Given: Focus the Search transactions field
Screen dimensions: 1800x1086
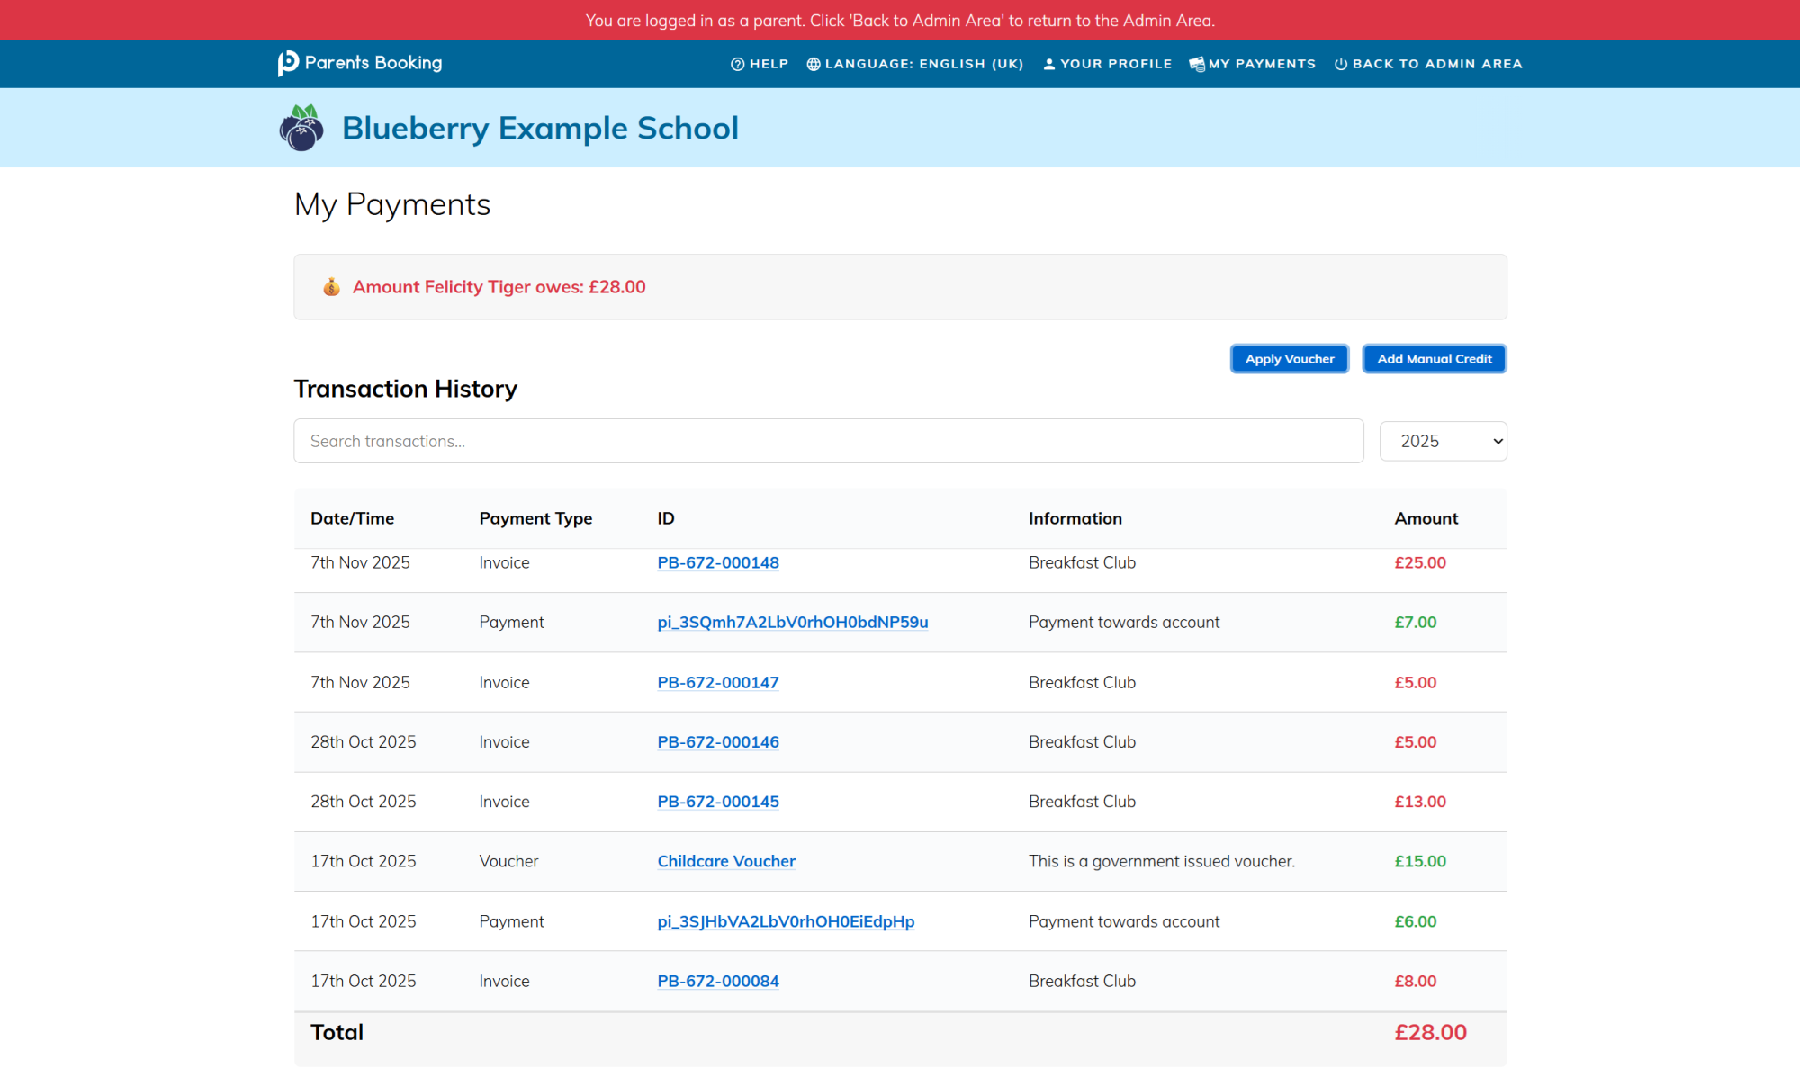Looking at the screenshot, I should (828, 441).
